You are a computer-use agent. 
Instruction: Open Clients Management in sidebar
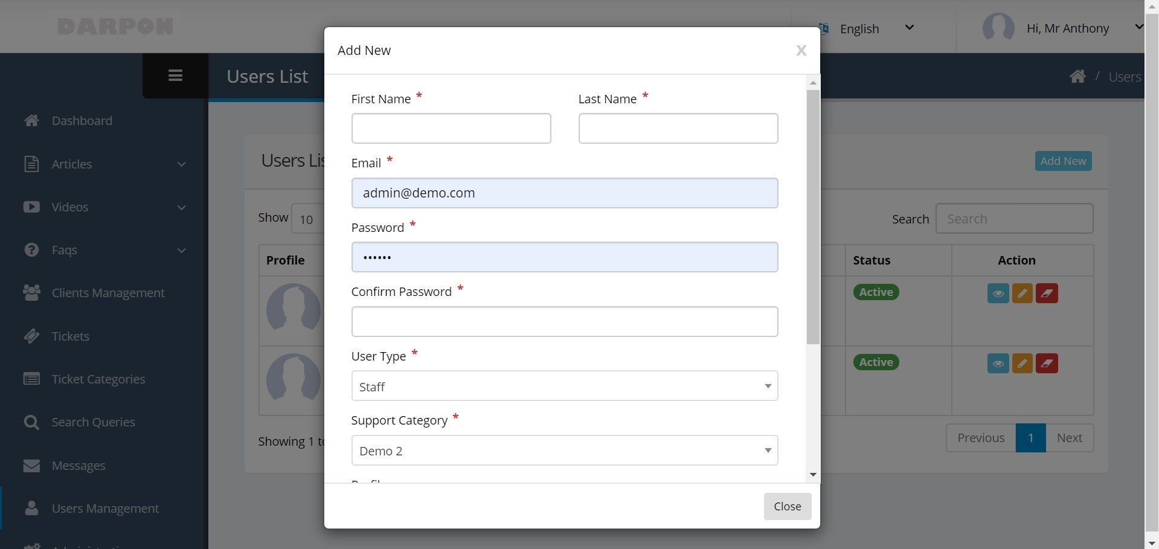pos(108,293)
